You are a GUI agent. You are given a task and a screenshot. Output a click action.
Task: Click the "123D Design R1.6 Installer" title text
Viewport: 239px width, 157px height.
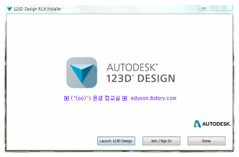pos(37,9)
